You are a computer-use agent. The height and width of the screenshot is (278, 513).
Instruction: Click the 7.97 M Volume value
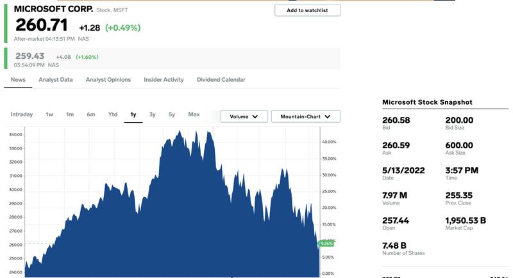point(394,196)
